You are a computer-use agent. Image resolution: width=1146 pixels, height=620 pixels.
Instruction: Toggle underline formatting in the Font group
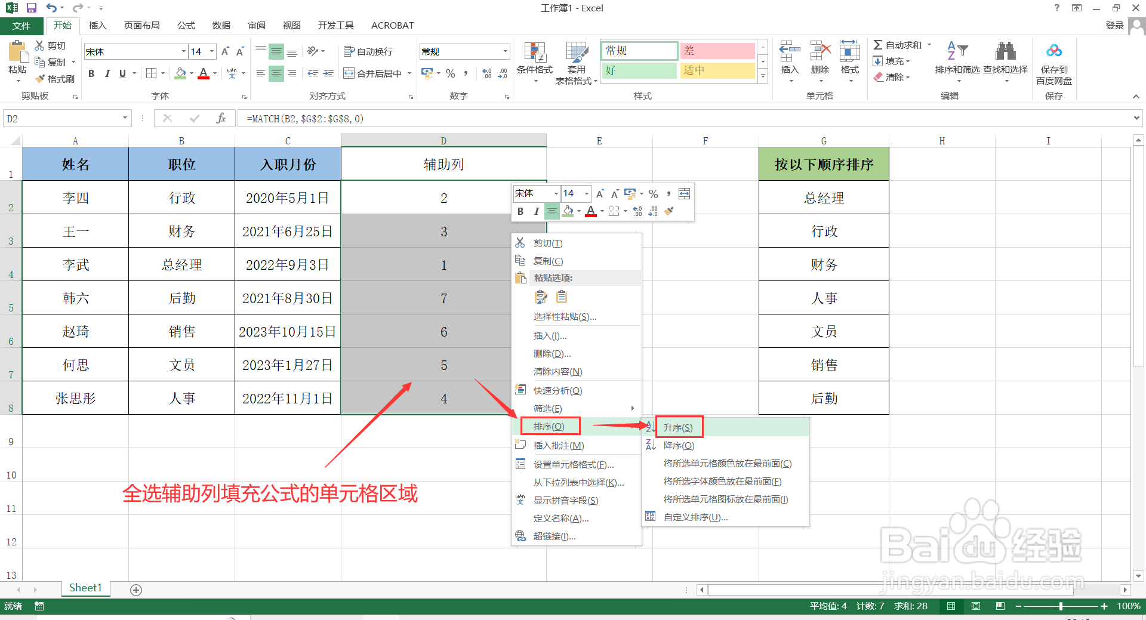pyautogui.click(x=121, y=73)
